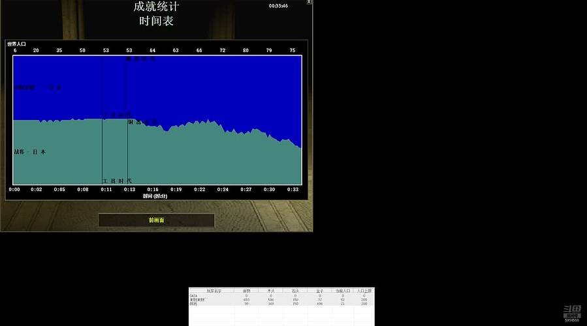Click the 0:00 start time label

pyautogui.click(x=14, y=189)
